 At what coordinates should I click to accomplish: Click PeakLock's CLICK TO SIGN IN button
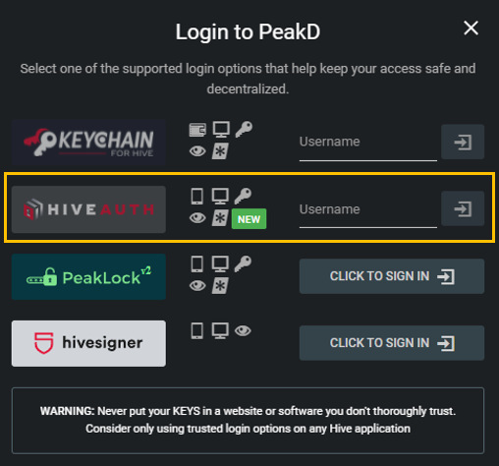[392, 276]
